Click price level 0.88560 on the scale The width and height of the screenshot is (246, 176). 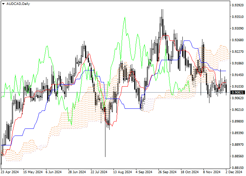coord(238,156)
